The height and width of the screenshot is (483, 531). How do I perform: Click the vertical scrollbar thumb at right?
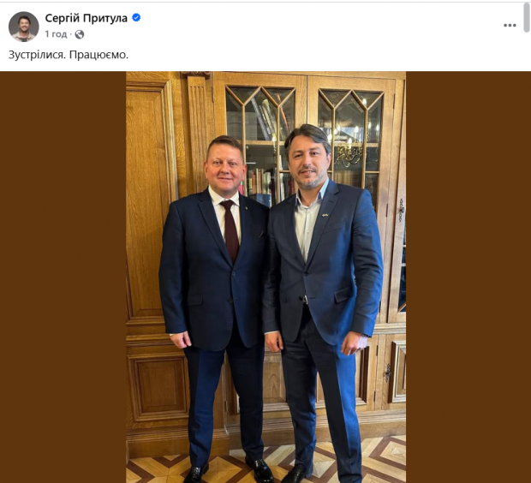[x=527, y=17]
